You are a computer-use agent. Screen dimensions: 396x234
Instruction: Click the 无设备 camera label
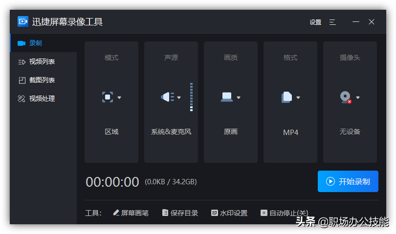[x=350, y=132]
